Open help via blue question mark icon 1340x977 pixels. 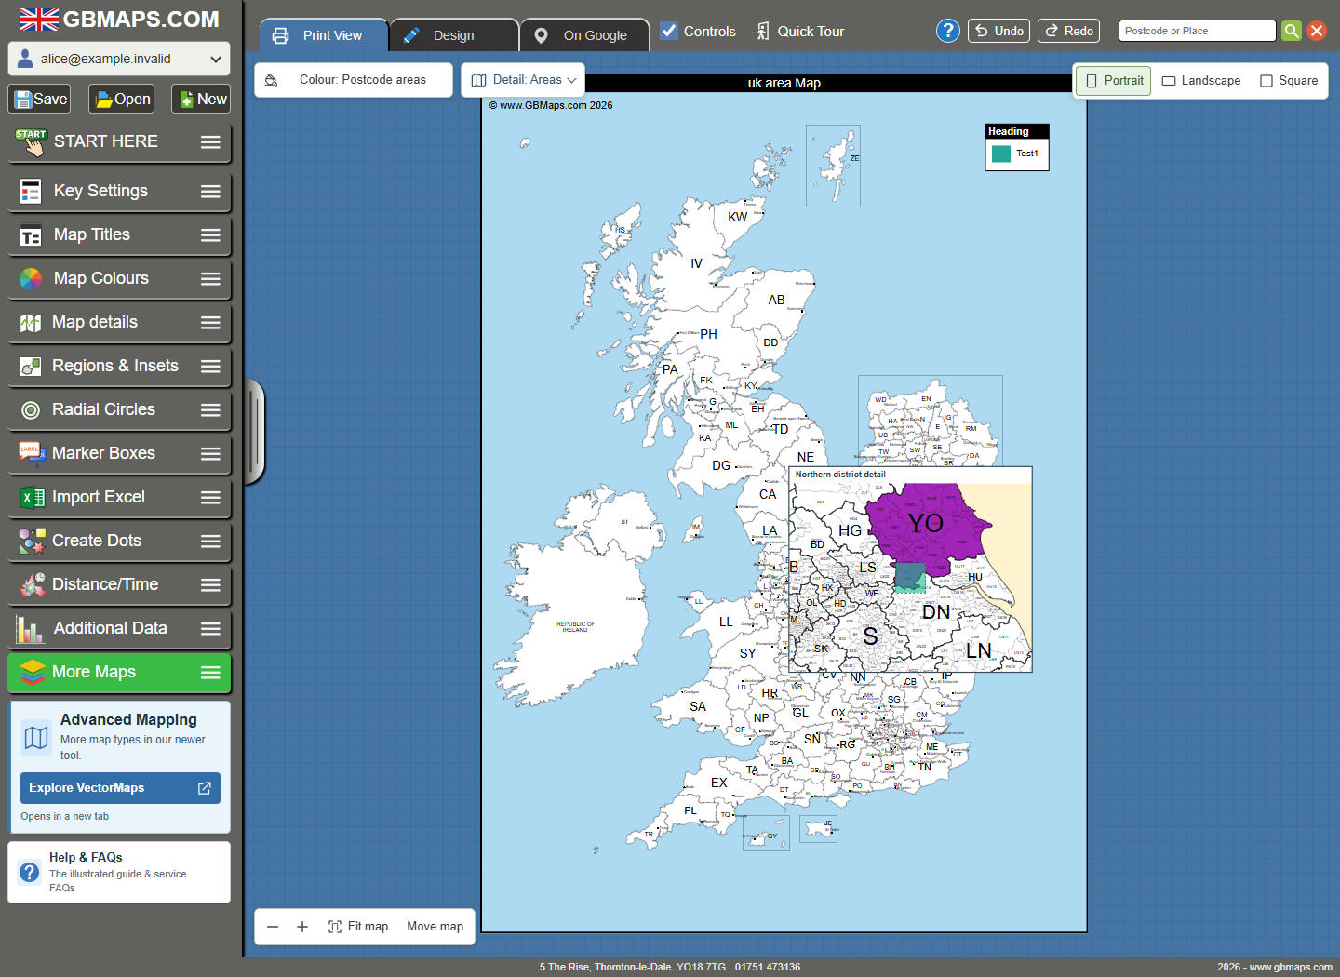click(x=947, y=31)
